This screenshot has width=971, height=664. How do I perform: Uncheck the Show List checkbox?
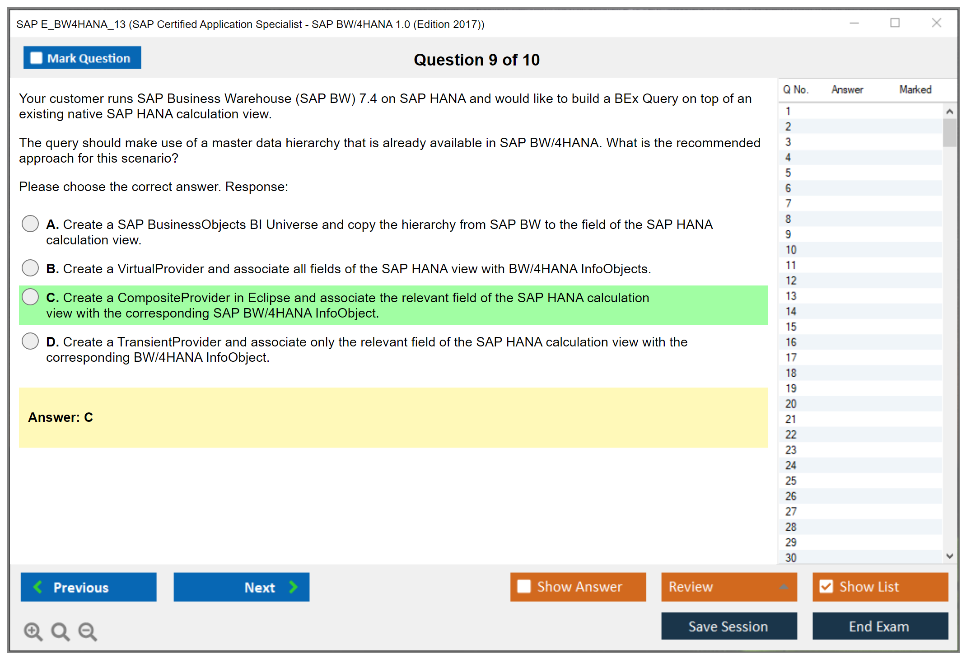(x=826, y=586)
